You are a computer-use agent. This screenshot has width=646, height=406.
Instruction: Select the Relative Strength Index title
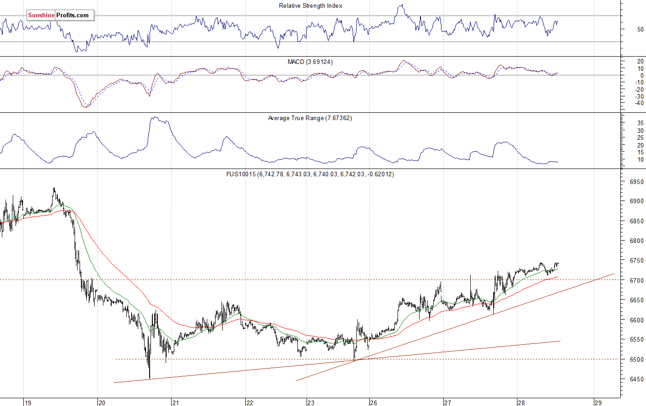pos(311,6)
